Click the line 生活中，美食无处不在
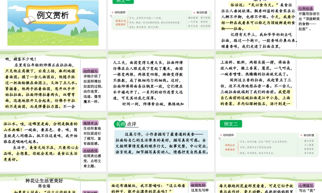Screen dimensions: 322x193 pyautogui.click(x=46, y=148)
